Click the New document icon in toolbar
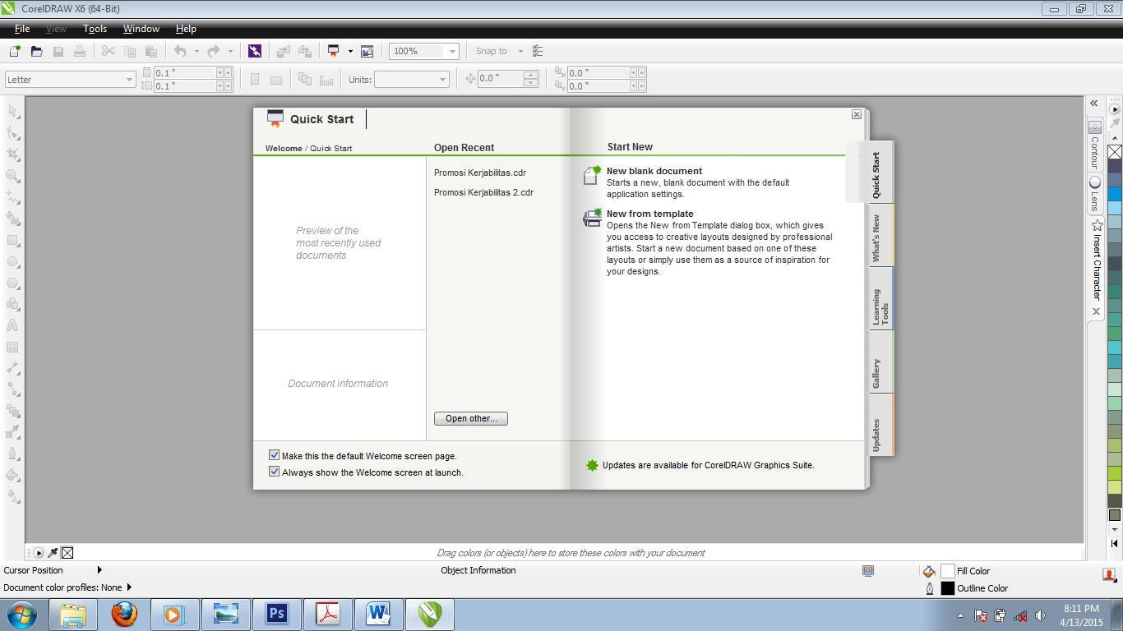Screen dimensions: 1123x631 point(15,51)
